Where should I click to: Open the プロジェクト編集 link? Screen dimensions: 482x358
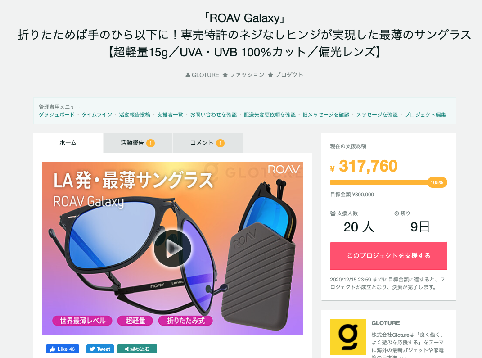(x=425, y=115)
